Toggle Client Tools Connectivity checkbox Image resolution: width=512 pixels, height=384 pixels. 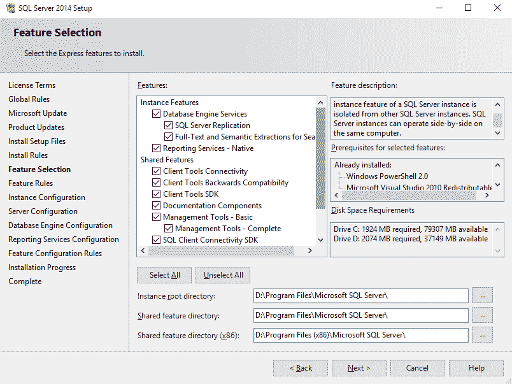click(x=156, y=171)
